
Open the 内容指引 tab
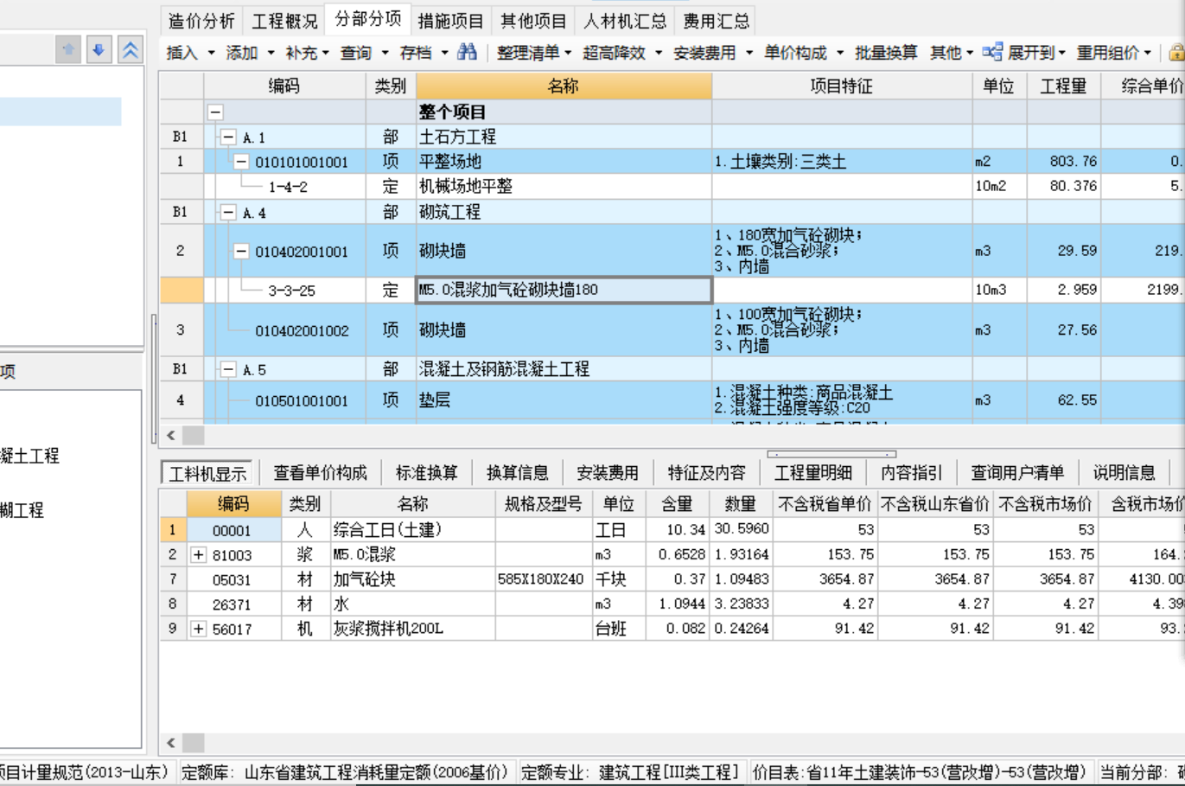click(911, 473)
